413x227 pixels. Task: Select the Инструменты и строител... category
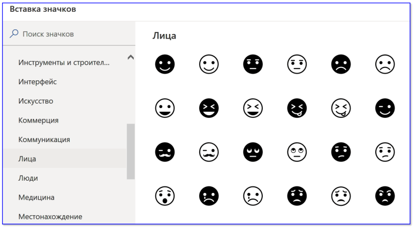(64, 62)
